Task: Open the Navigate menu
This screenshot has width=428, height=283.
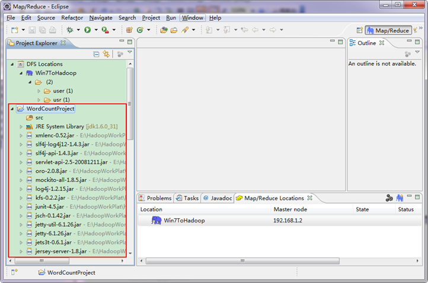Action: tap(101, 18)
